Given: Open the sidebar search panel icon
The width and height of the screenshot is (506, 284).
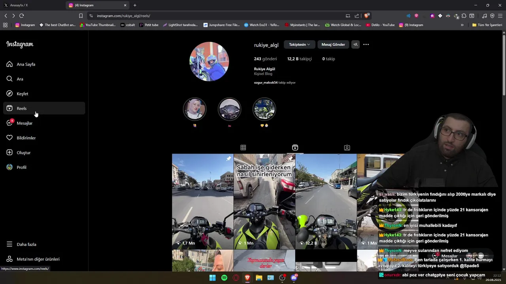Looking at the screenshot, I should [x=472, y=16].
